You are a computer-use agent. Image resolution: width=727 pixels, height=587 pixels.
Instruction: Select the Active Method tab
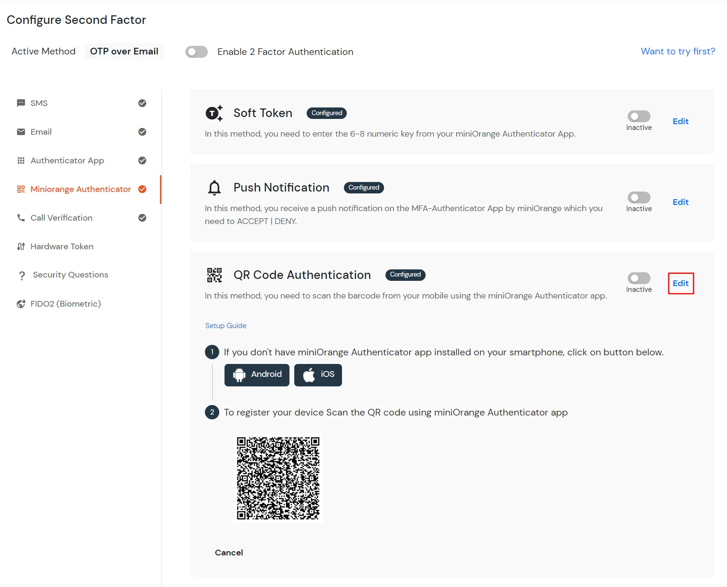(x=43, y=51)
